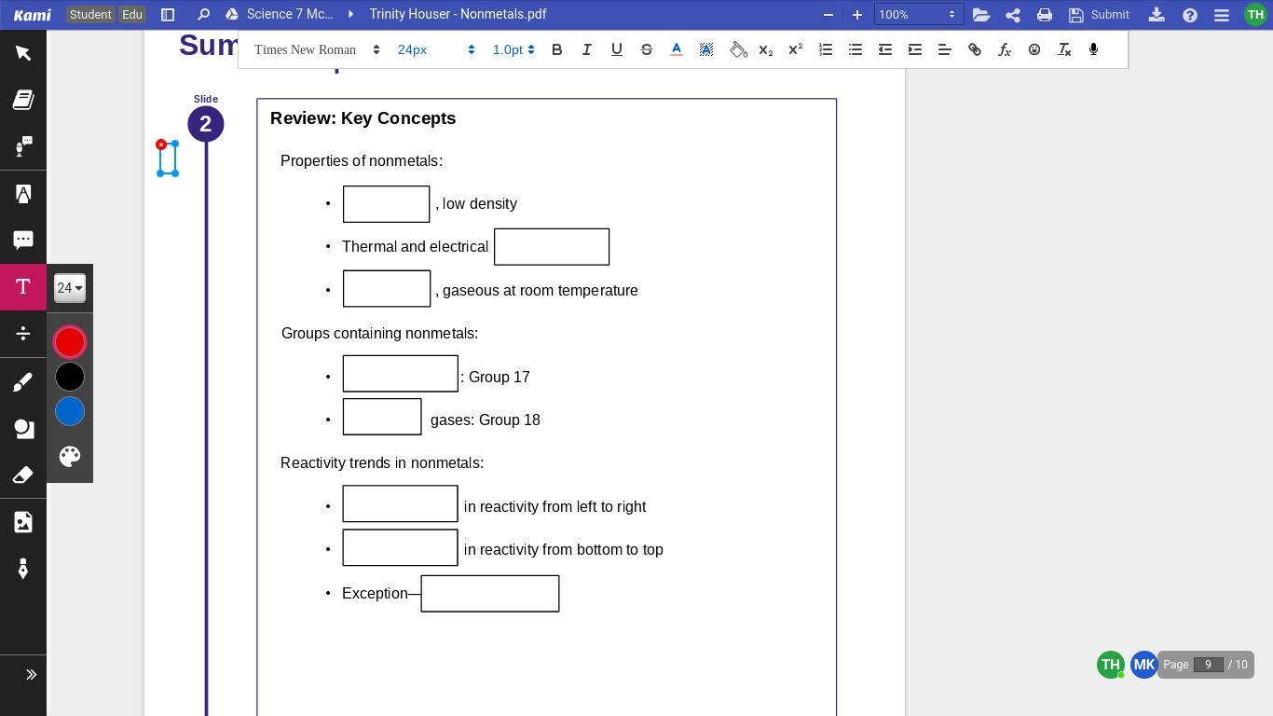Screen dimensions: 1273x716
Task: Decrease text indent
Action: [x=885, y=49]
